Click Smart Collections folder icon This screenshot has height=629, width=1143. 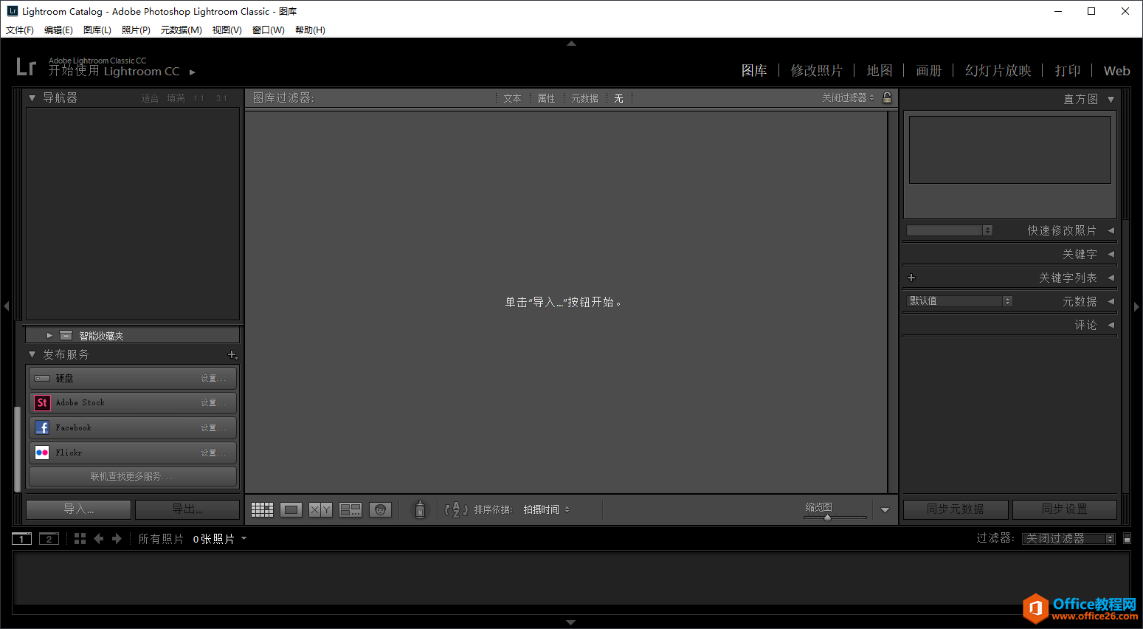coord(66,335)
